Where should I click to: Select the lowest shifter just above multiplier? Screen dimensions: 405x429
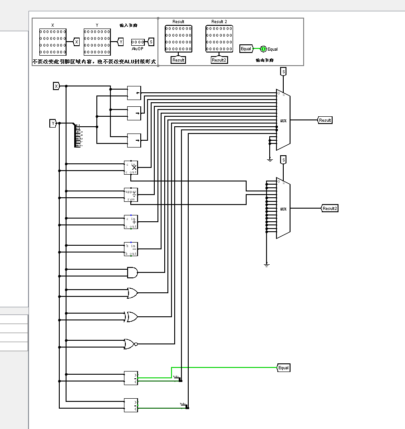[x=134, y=140]
